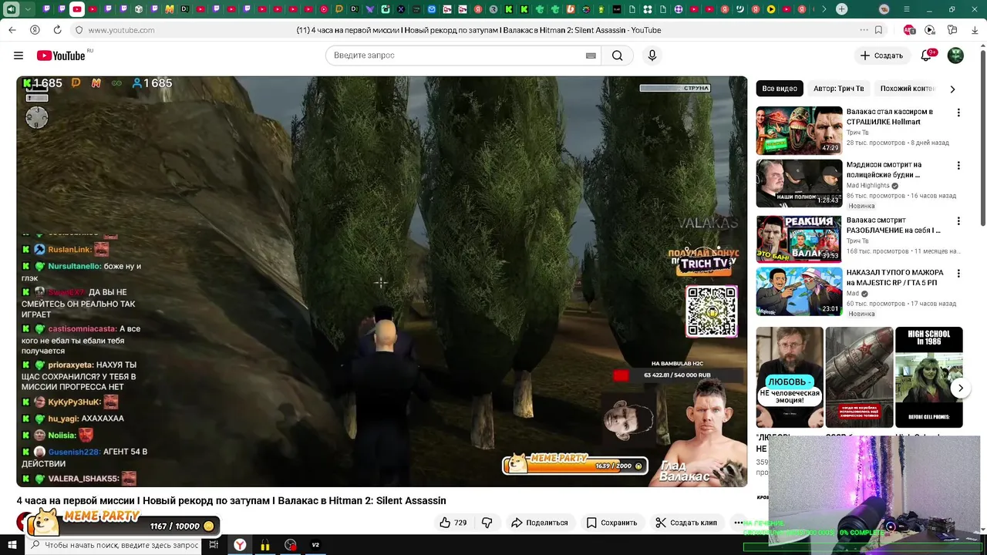This screenshot has height=555, width=987.
Task: Click the search magnifier button
Action: click(x=618, y=55)
